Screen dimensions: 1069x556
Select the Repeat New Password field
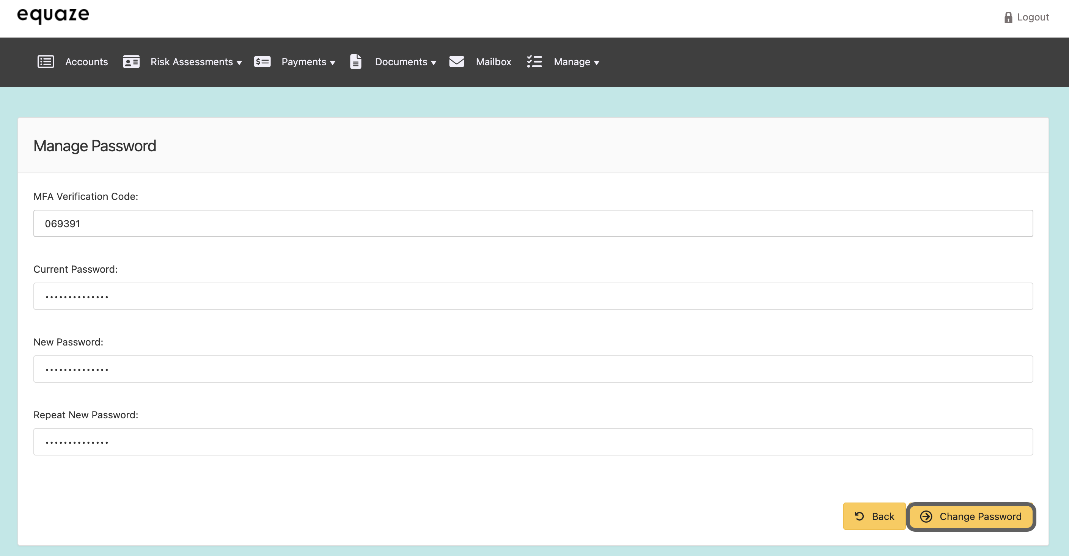click(x=533, y=442)
